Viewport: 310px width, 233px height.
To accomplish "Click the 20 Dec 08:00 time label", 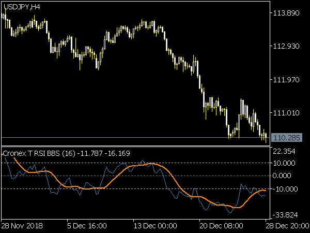I will [221, 226].
